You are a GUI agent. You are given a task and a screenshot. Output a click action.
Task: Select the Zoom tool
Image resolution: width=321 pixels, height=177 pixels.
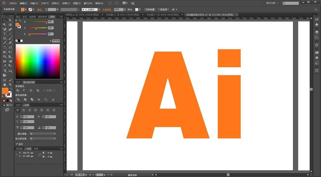(x=10, y=85)
